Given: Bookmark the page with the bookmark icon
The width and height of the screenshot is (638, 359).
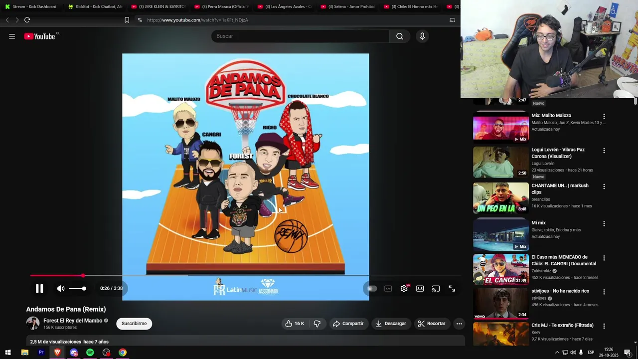Looking at the screenshot, I should [127, 20].
